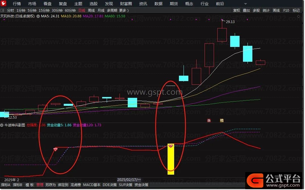Toggle 叠加 overlay option

click(x=246, y=11)
